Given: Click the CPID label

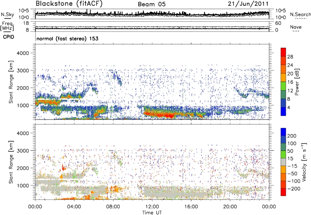Looking at the screenshot, I should tap(9, 37).
